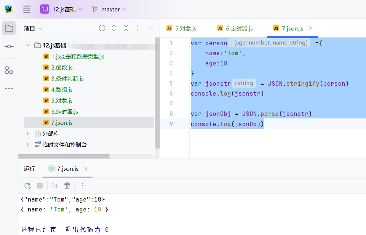
Task: Open the 项目 view dropdown
Action: pyautogui.click(x=33, y=28)
